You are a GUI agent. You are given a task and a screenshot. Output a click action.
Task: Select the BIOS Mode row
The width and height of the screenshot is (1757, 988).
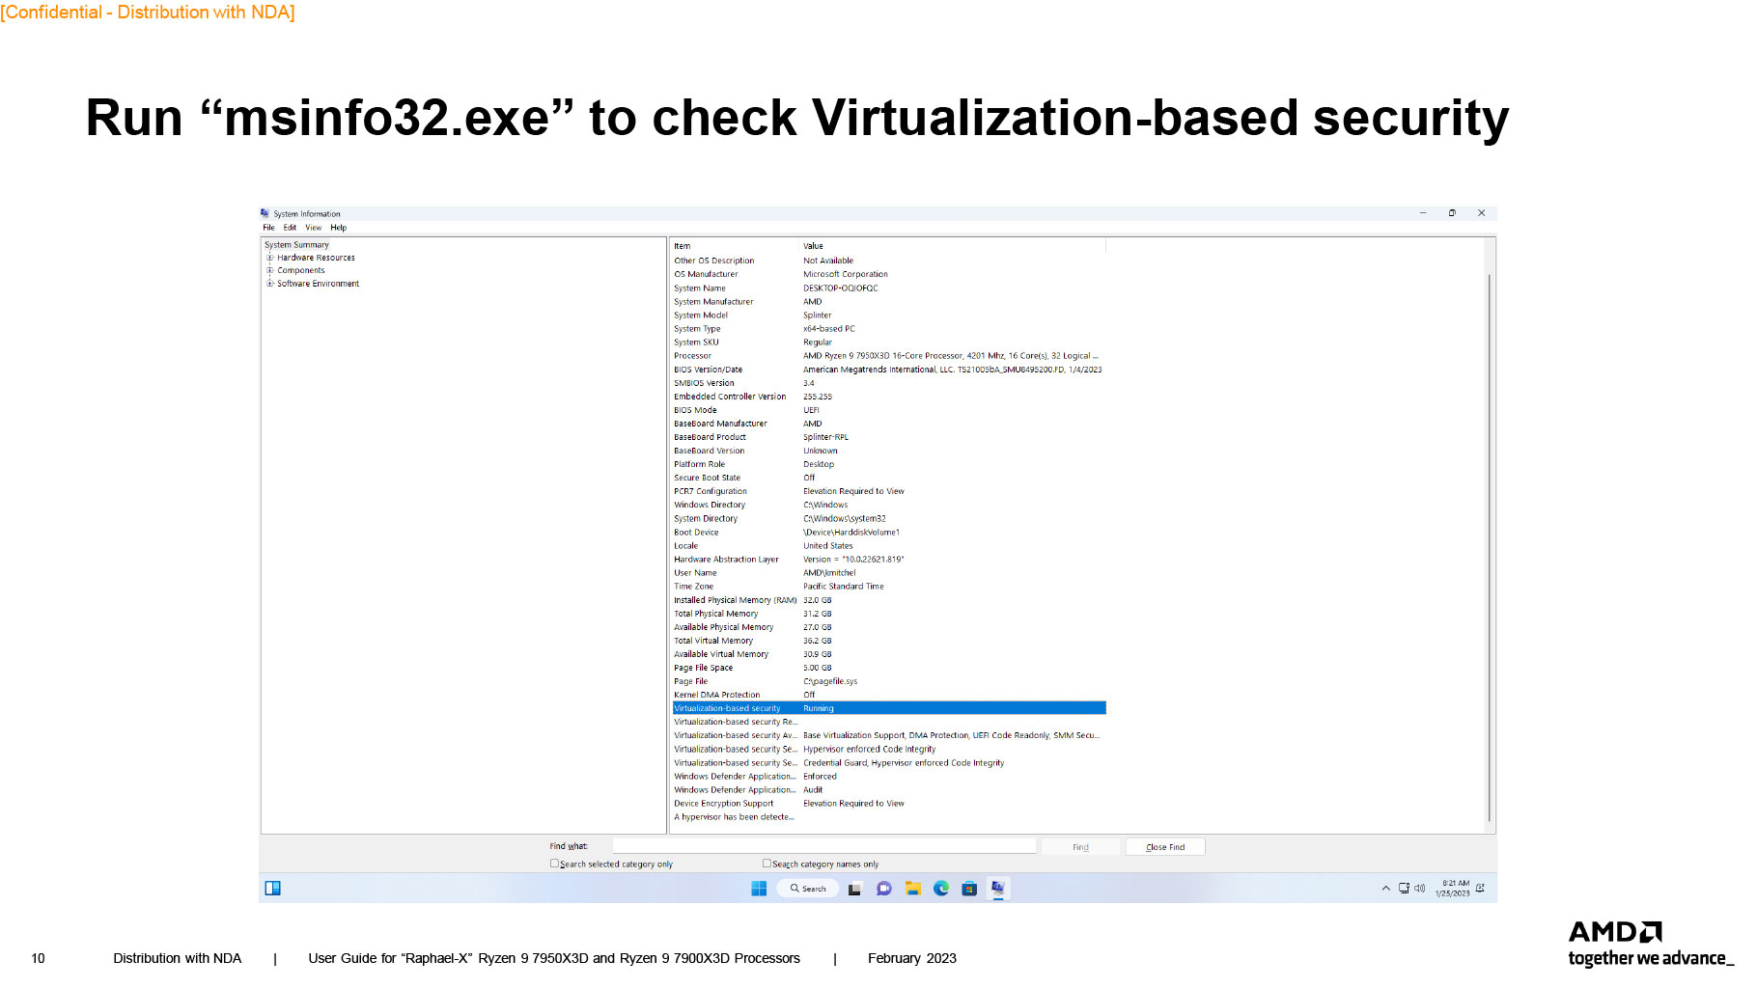889,410
